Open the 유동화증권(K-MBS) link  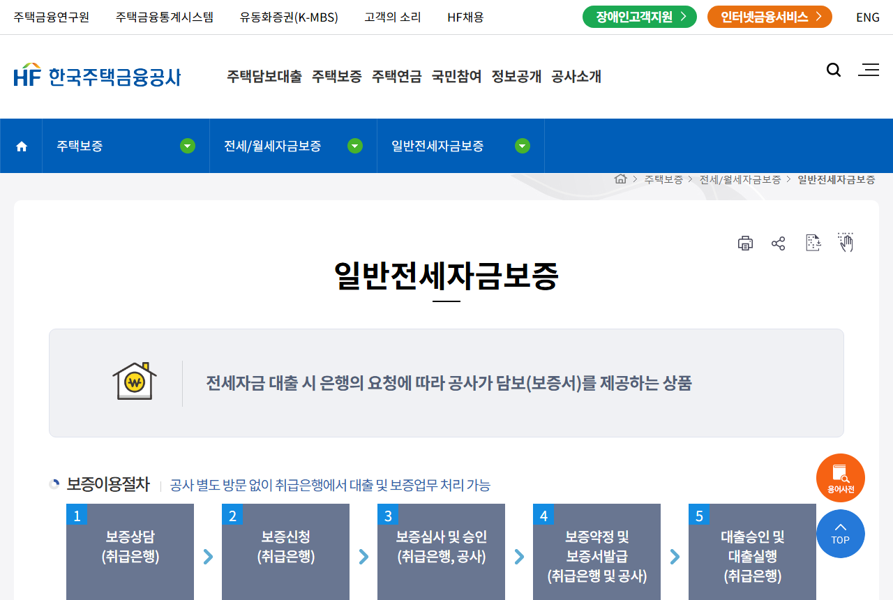point(289,17)
